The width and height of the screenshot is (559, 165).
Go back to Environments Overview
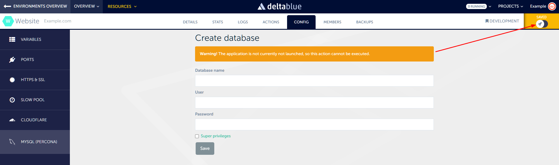pos(35,6)
